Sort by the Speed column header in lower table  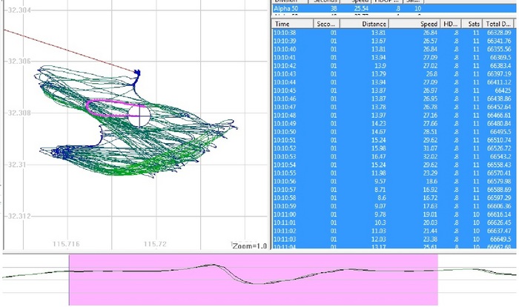414,24
